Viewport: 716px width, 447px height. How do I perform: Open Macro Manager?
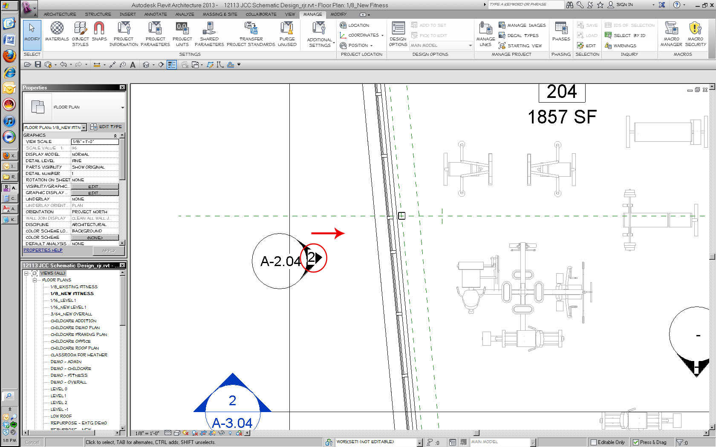[x=671, y=34]
